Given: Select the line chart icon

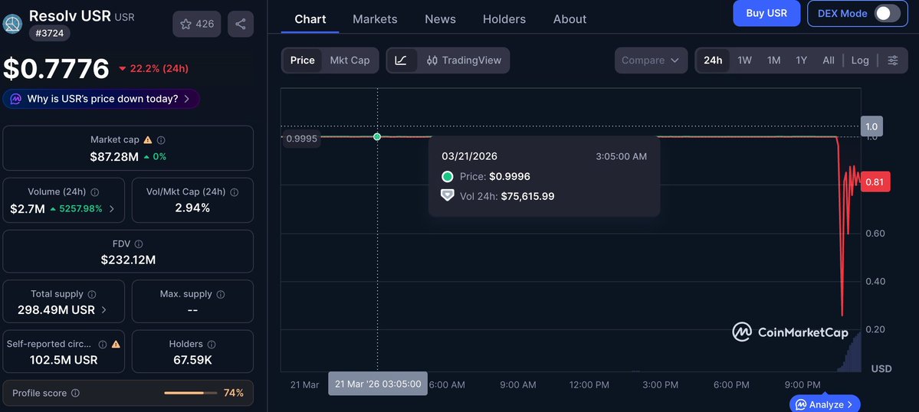Looking at the screenshot, I should [x=402, y=60].
